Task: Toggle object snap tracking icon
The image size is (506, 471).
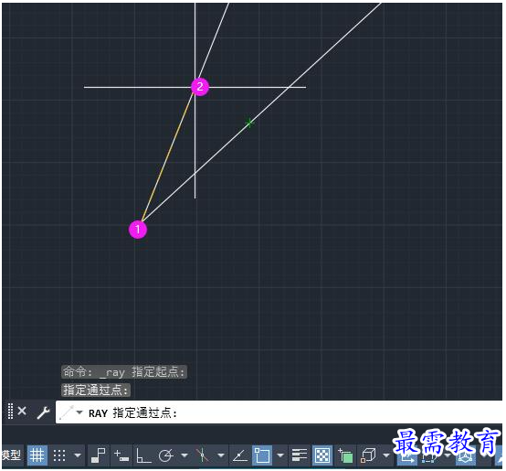Action: tap(240, 455)
